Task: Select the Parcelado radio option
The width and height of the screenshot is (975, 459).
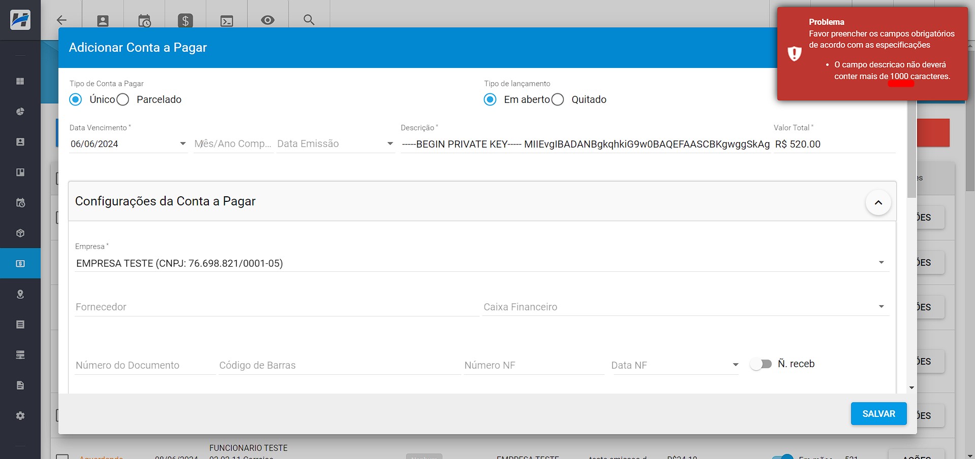Action: [x=123, y=99]
